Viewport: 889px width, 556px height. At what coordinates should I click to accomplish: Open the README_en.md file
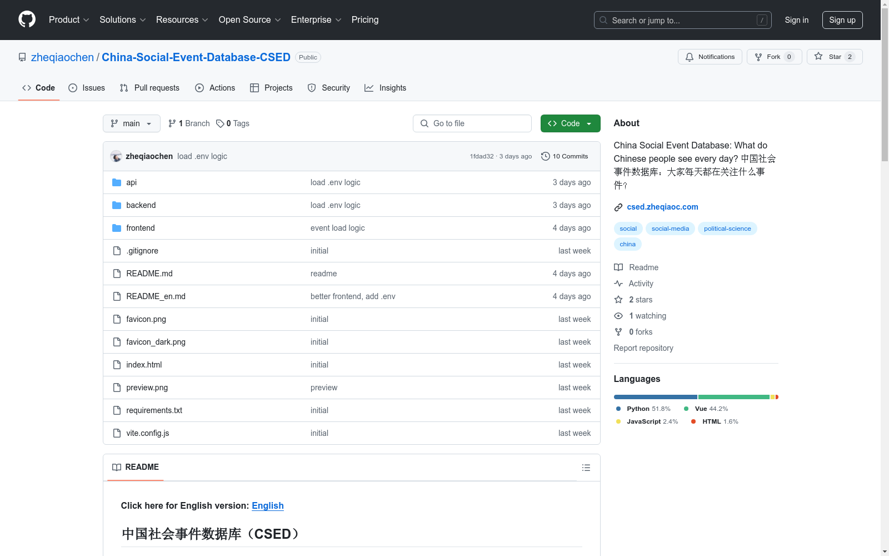click(156, 296)
